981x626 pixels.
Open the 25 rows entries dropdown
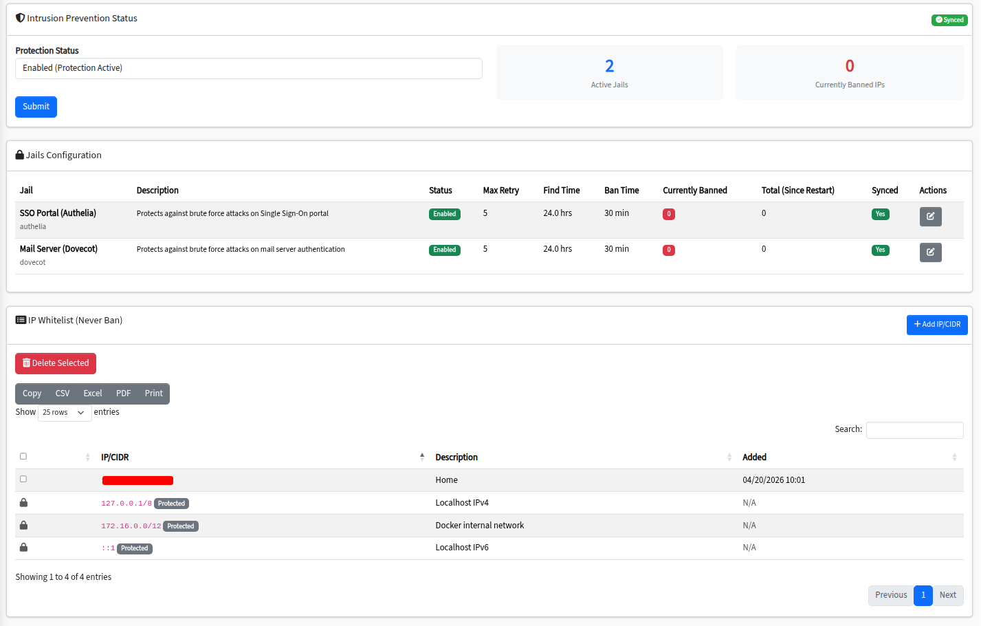(65, 412)
